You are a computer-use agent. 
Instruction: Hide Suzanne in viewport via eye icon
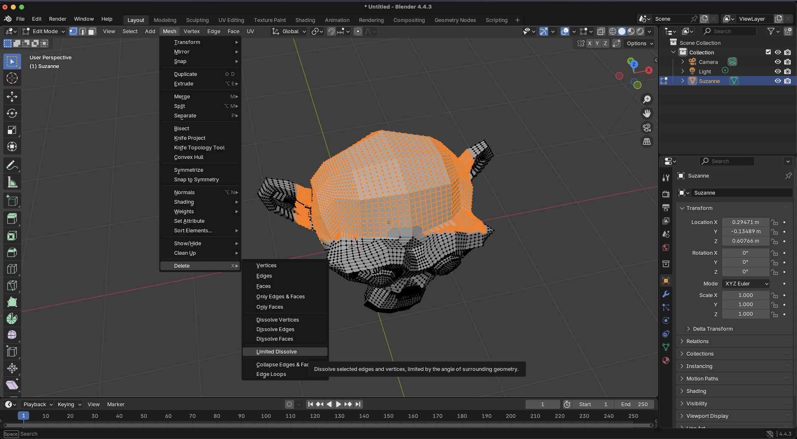coord(778,81)
